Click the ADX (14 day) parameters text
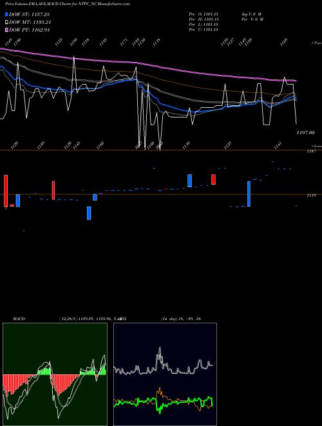The height and width of the screenshot is (426, 322). [181, 319]
